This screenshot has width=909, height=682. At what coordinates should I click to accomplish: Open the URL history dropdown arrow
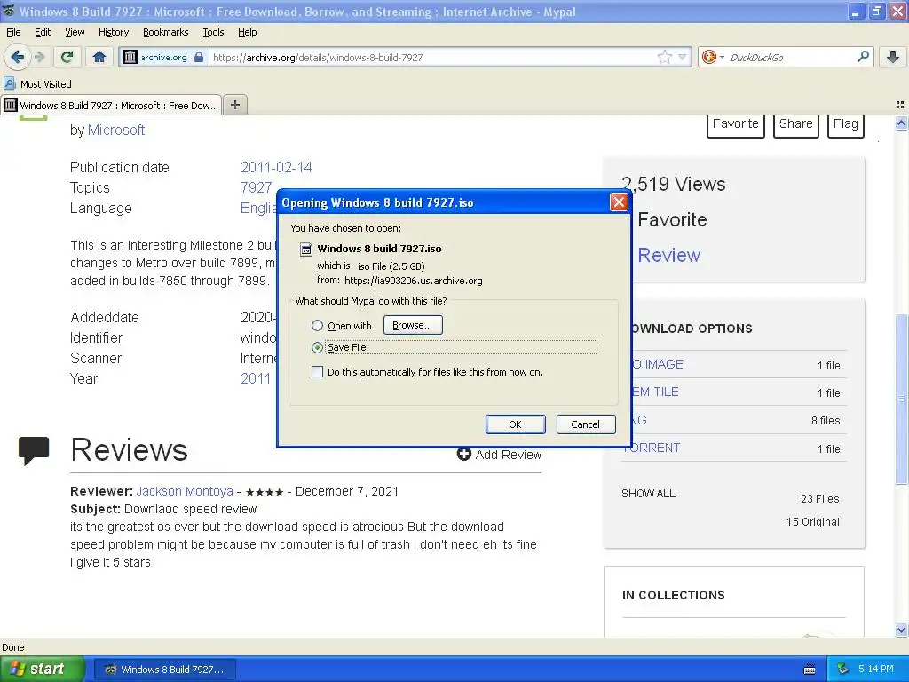(683, 57)
